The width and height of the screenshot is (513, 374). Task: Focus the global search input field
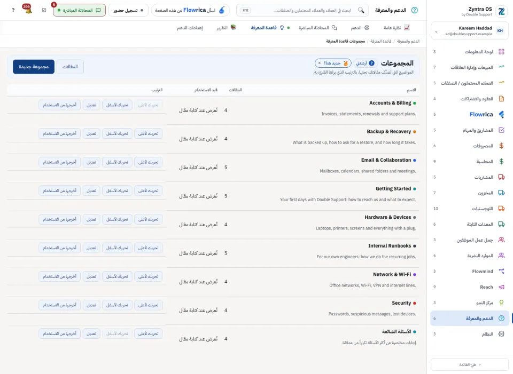coord(302,10)
